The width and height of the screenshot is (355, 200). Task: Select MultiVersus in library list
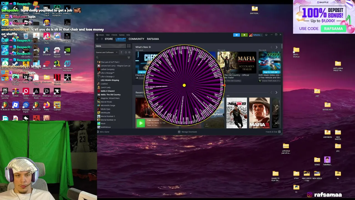pos(106,127)
